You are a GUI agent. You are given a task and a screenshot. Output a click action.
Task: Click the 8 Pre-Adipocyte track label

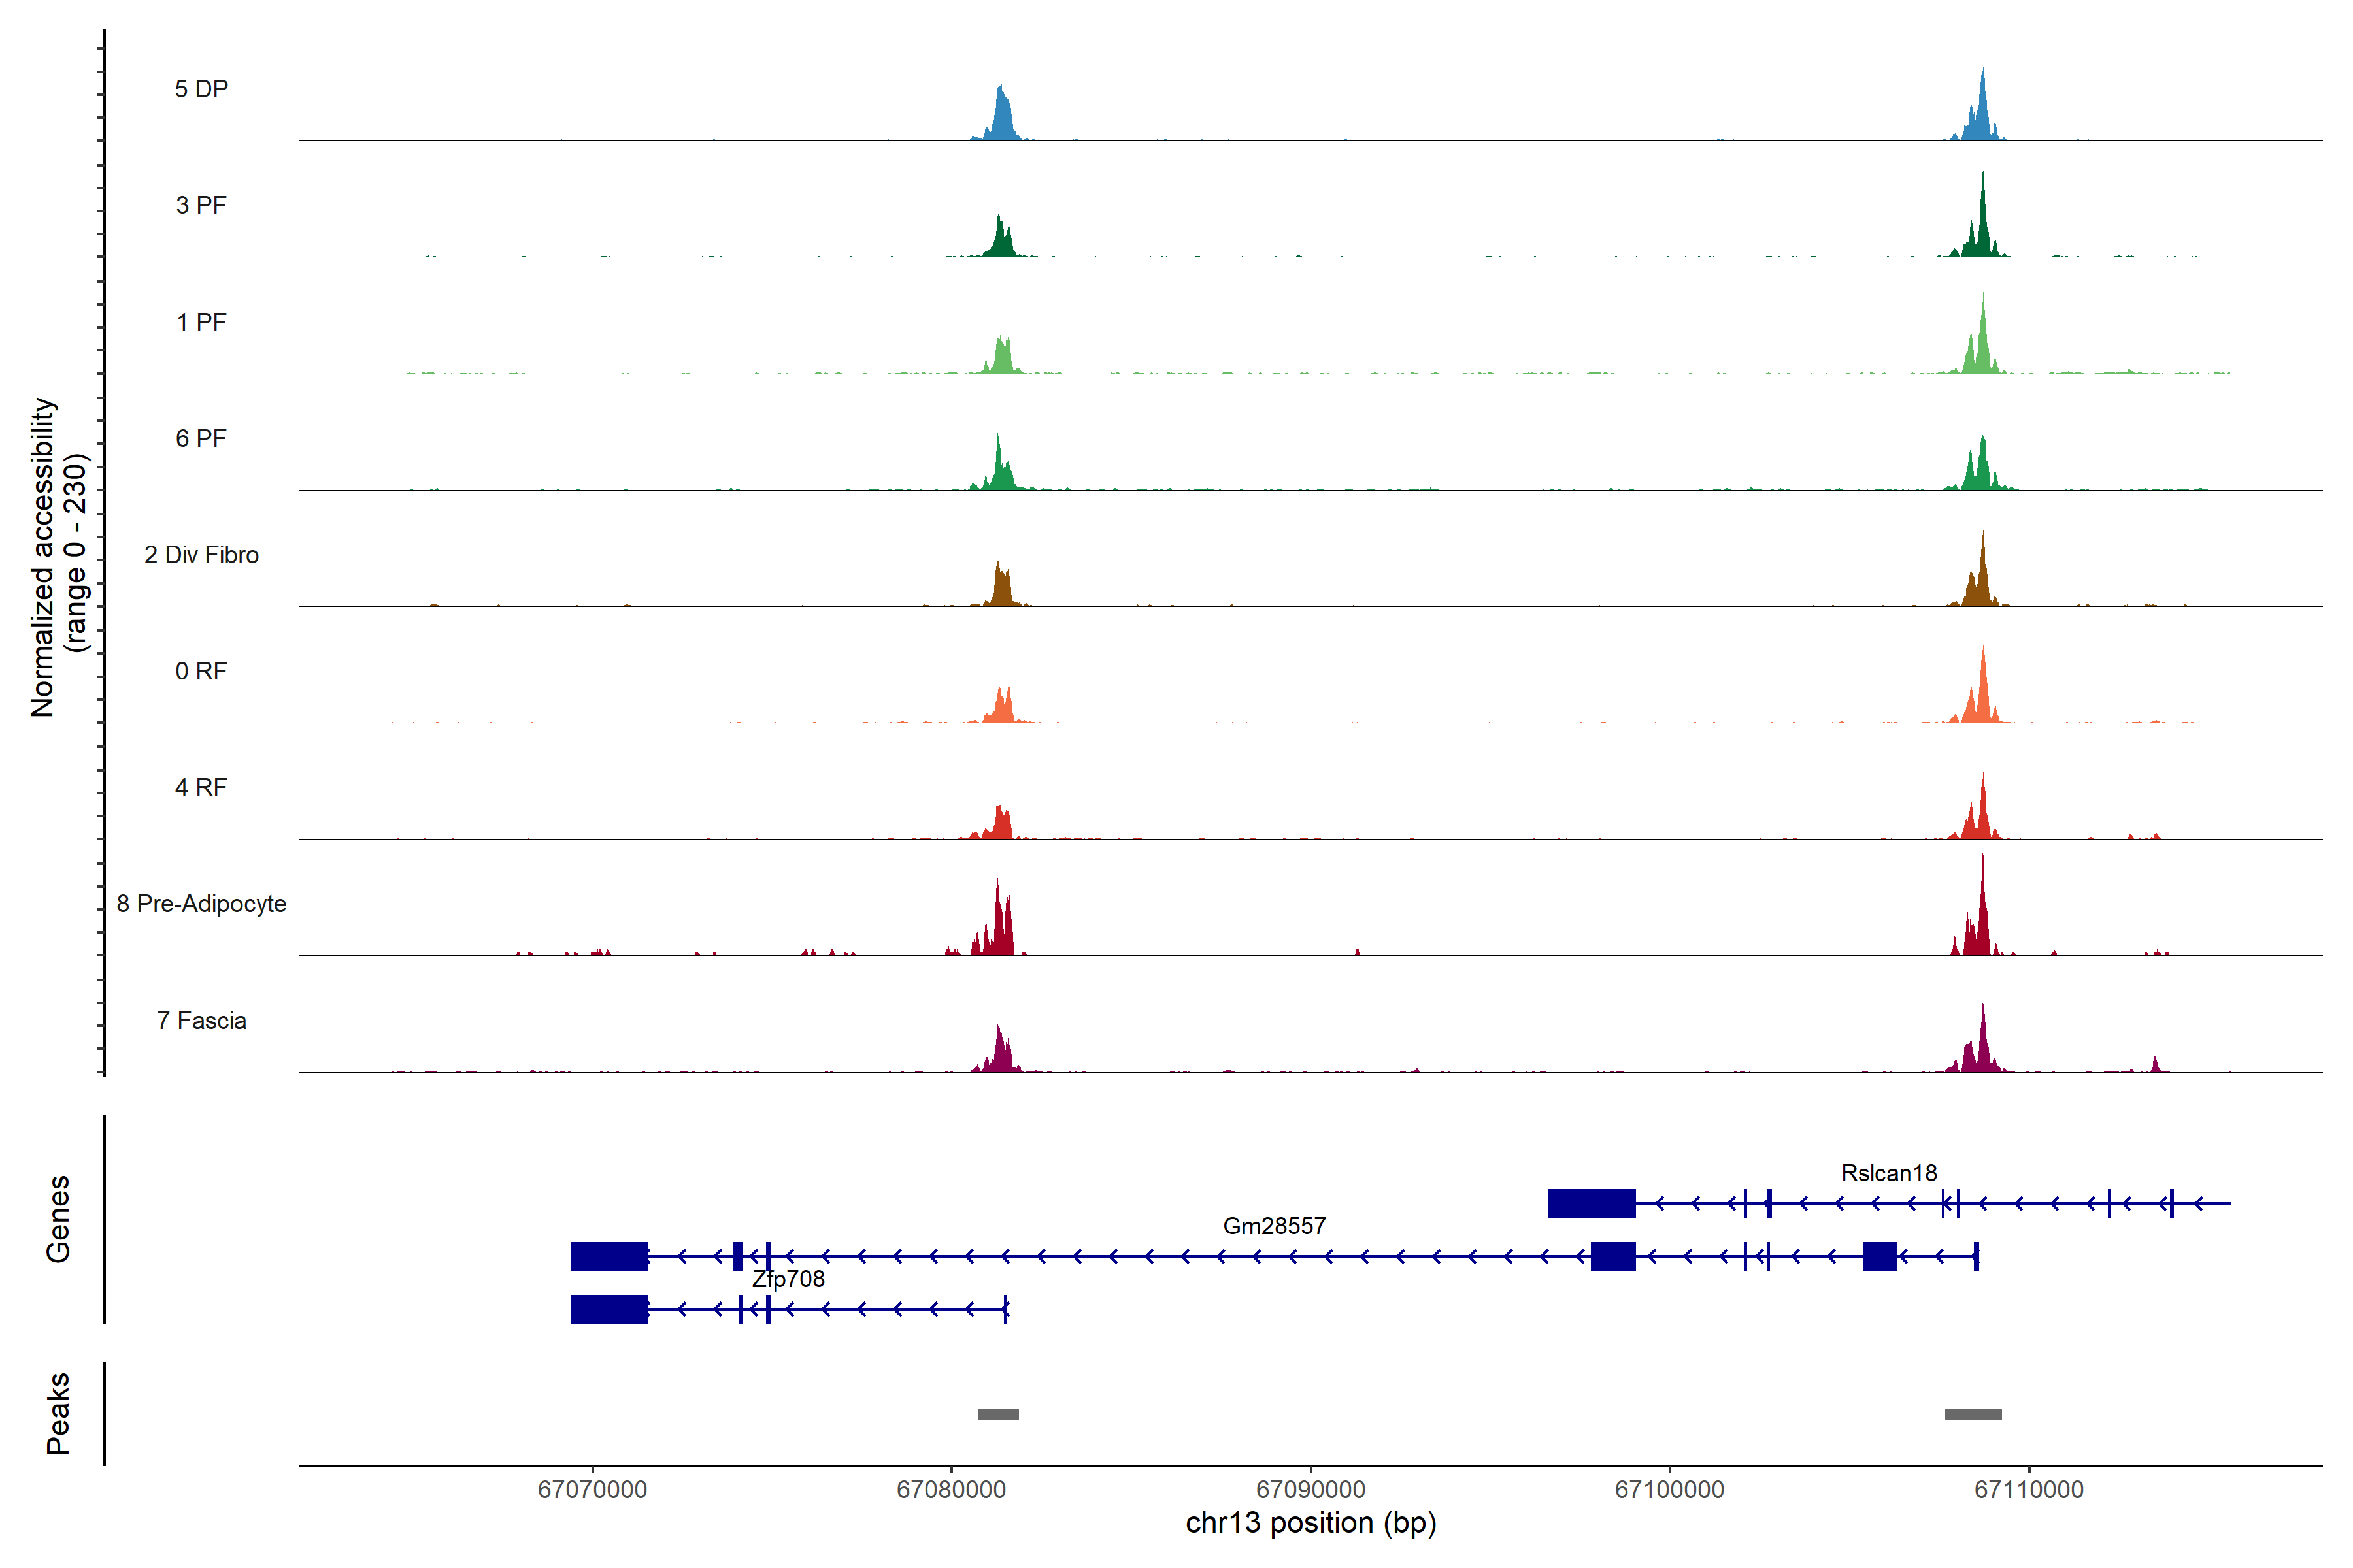coord(201,904)
